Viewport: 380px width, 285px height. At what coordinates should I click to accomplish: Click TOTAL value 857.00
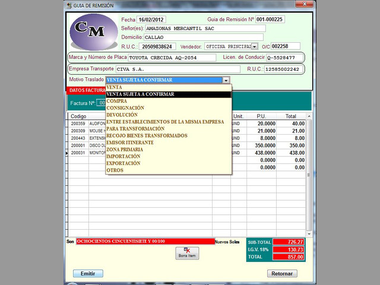(289, 257)
